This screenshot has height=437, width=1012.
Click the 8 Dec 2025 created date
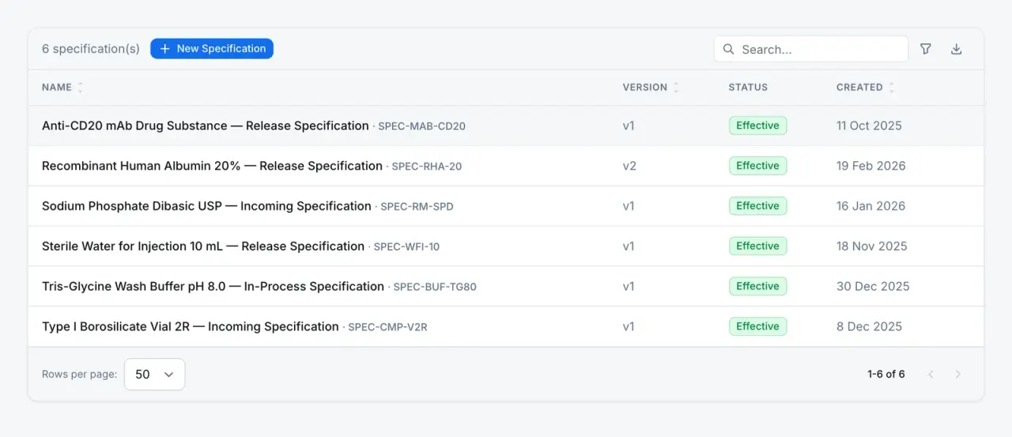(869, 327)
